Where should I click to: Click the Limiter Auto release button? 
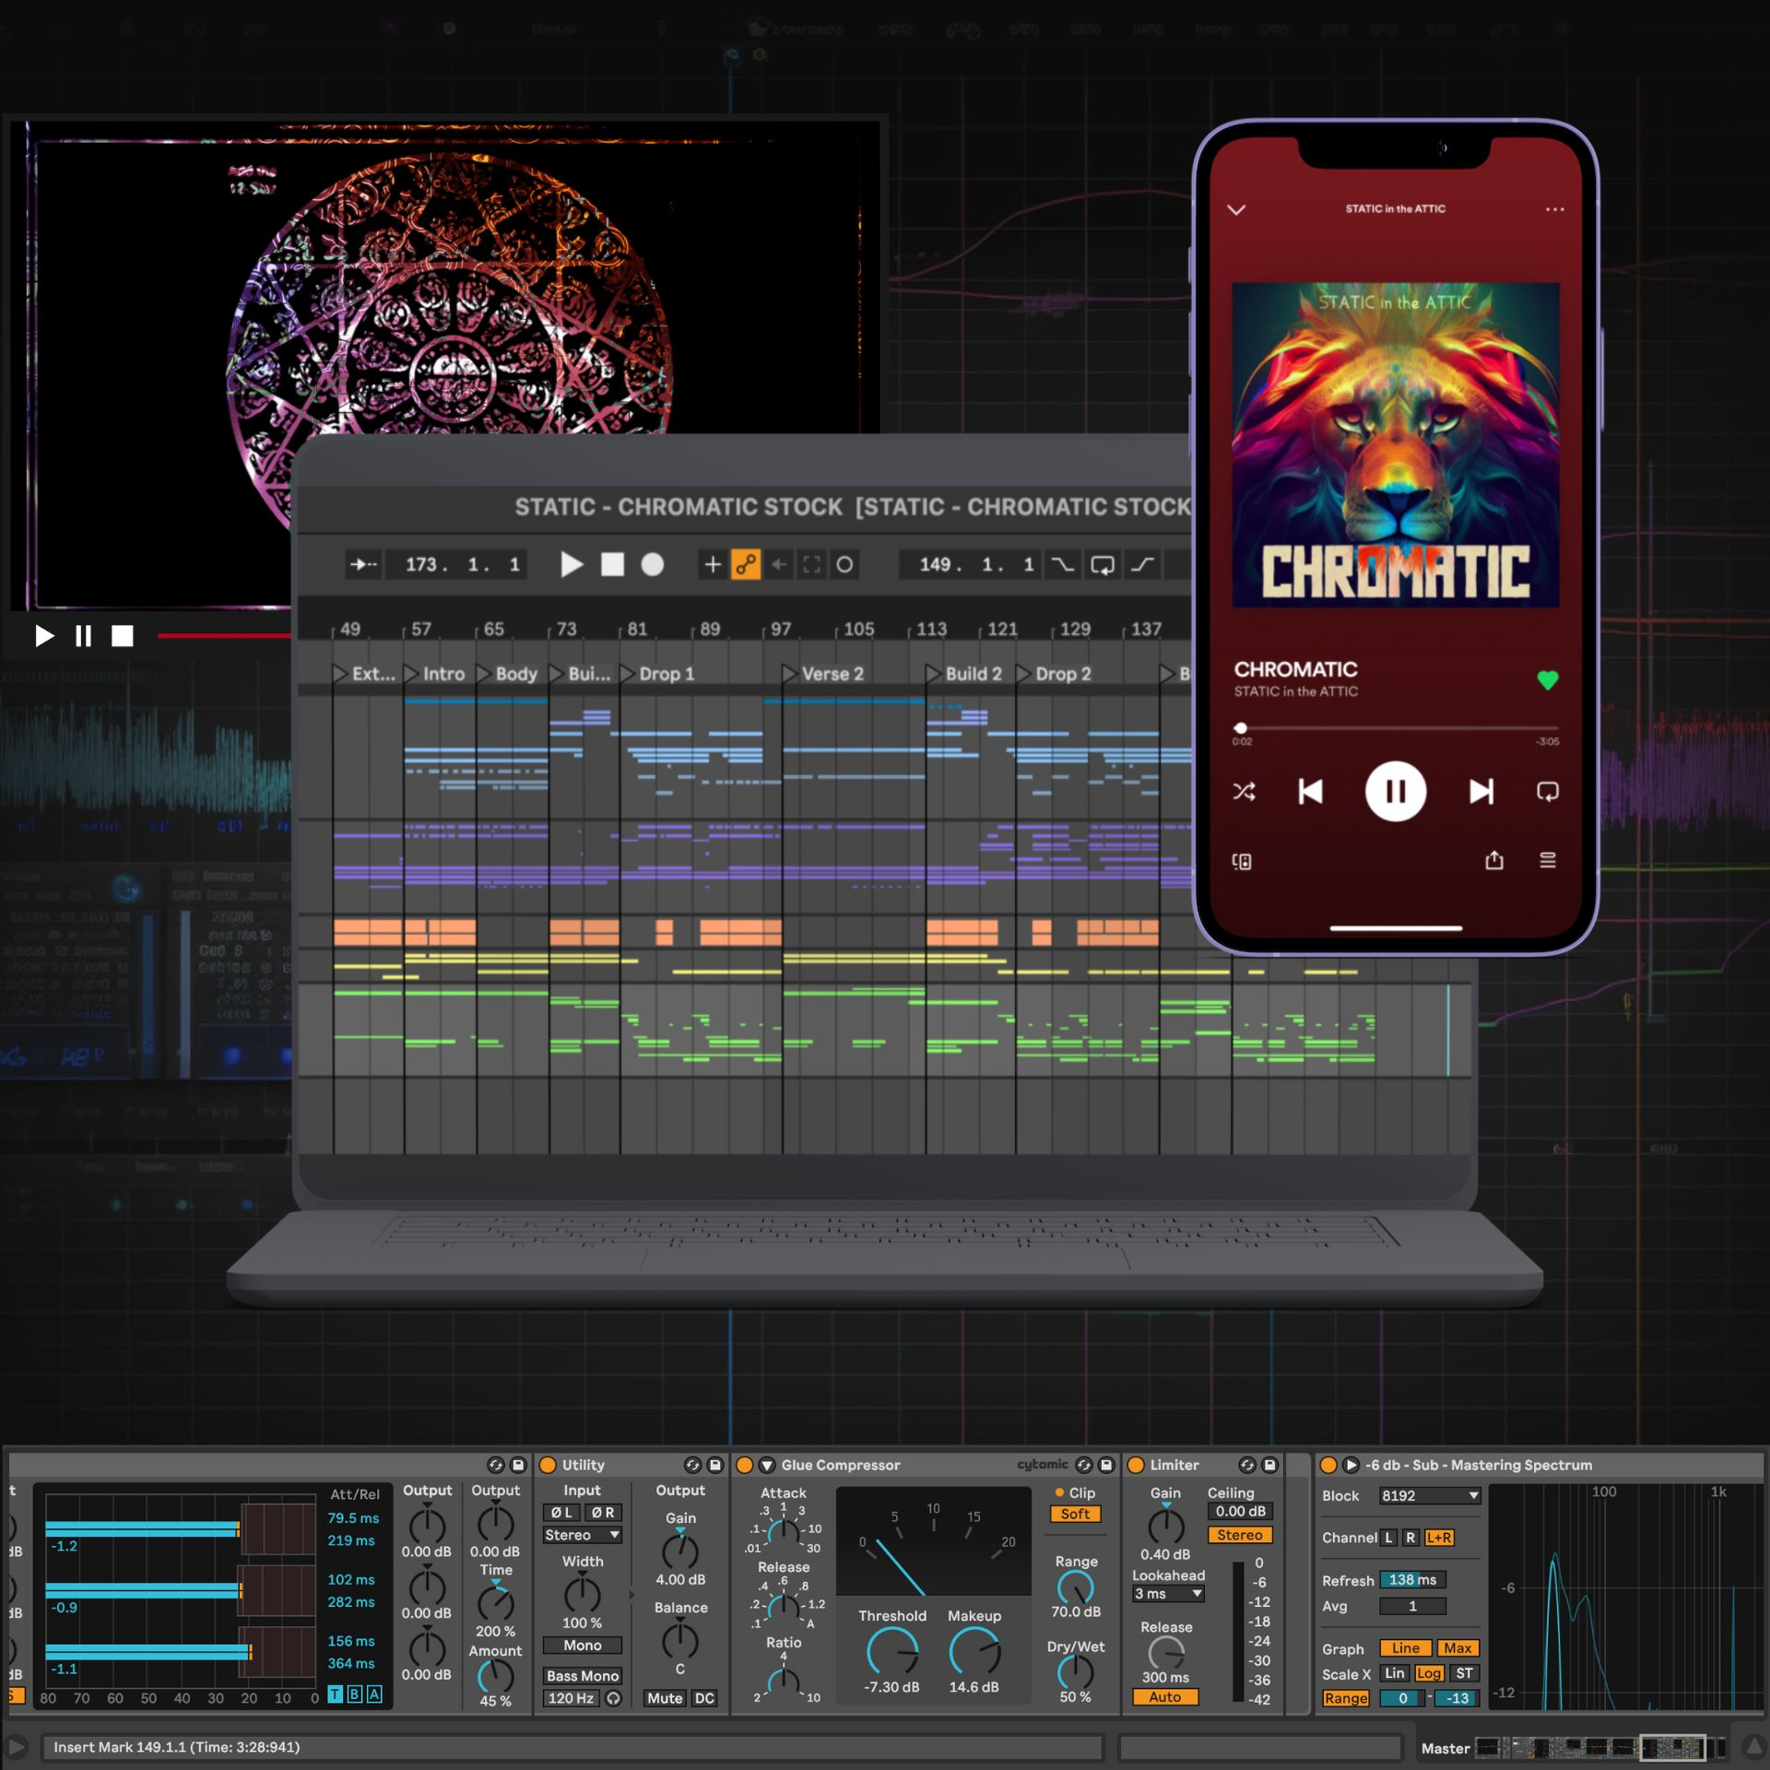1164,1697
